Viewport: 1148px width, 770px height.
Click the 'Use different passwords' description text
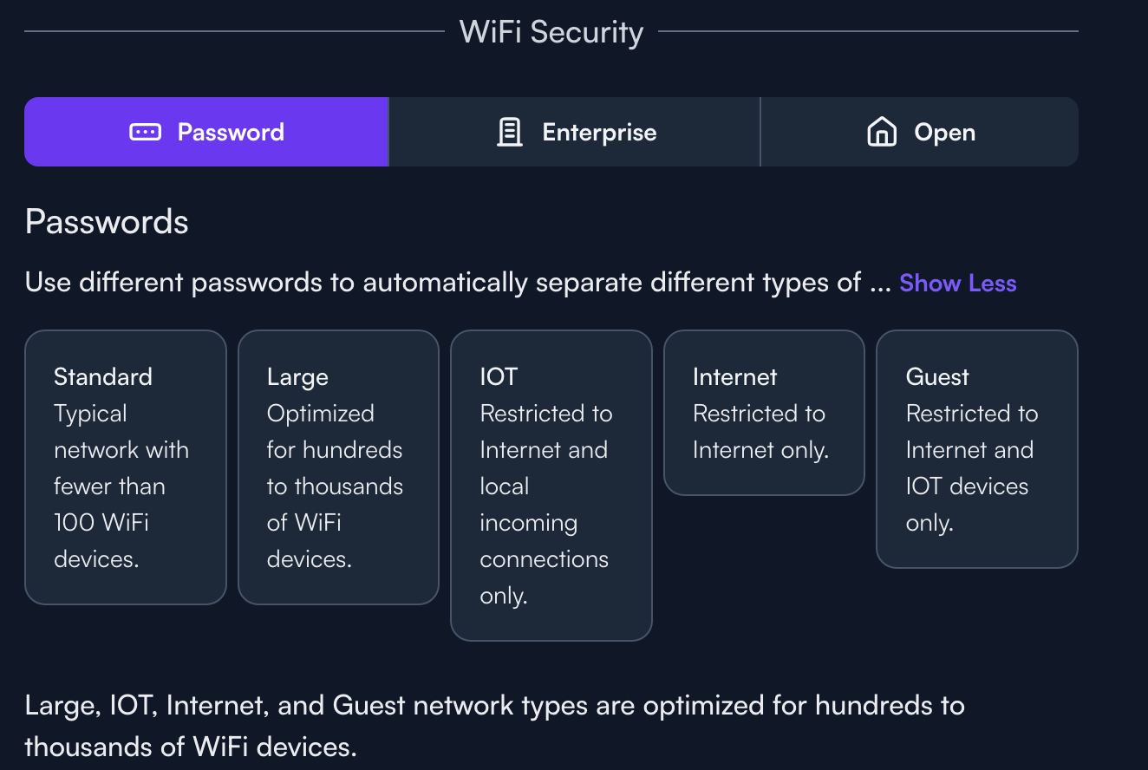[x=458, y=283]
